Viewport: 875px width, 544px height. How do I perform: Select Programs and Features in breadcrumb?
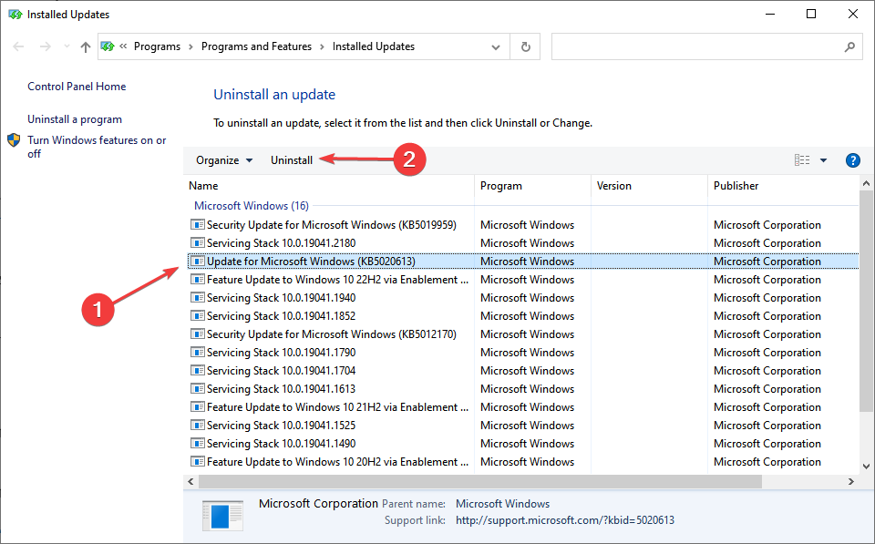256,46
